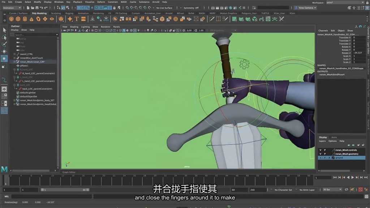This screenshot has width=370, height=208.
Task: Click the No Character Set button
Action: point(283,190)
